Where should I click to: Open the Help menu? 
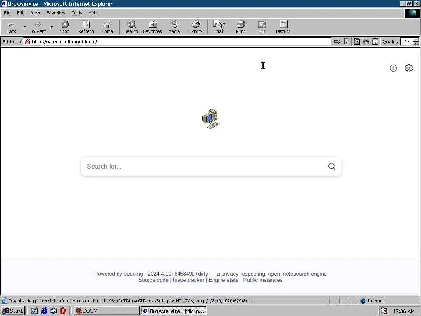[93, 13]
